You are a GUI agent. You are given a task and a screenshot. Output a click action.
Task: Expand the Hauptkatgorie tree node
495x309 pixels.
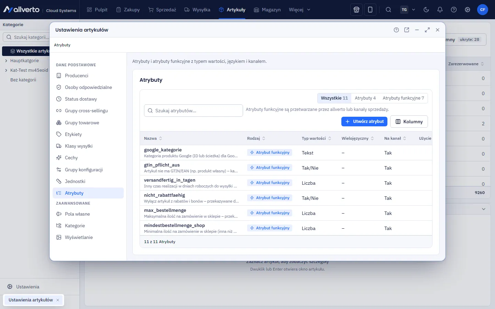click(6, 61)
